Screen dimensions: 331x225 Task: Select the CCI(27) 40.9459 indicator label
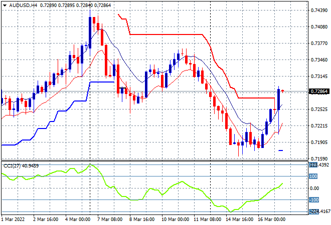(21, 166)
